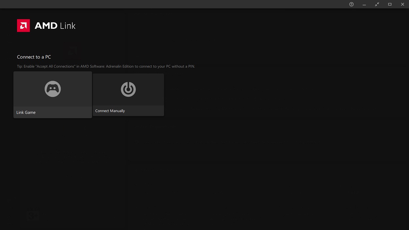Close the AMD Link window
This screenshot has width=409, height=230.
point(402,4)
